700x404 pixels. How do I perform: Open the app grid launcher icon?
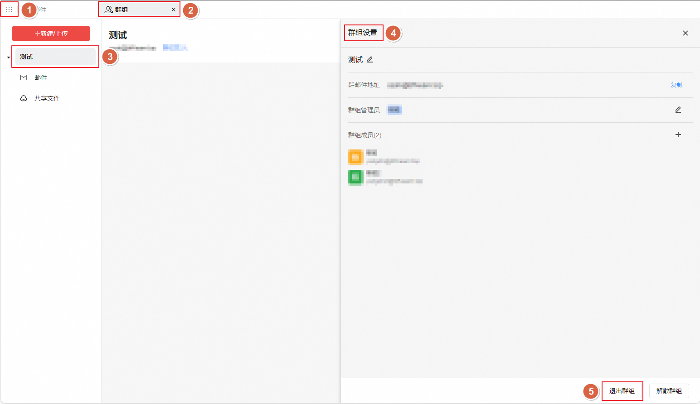pos(9,10)
